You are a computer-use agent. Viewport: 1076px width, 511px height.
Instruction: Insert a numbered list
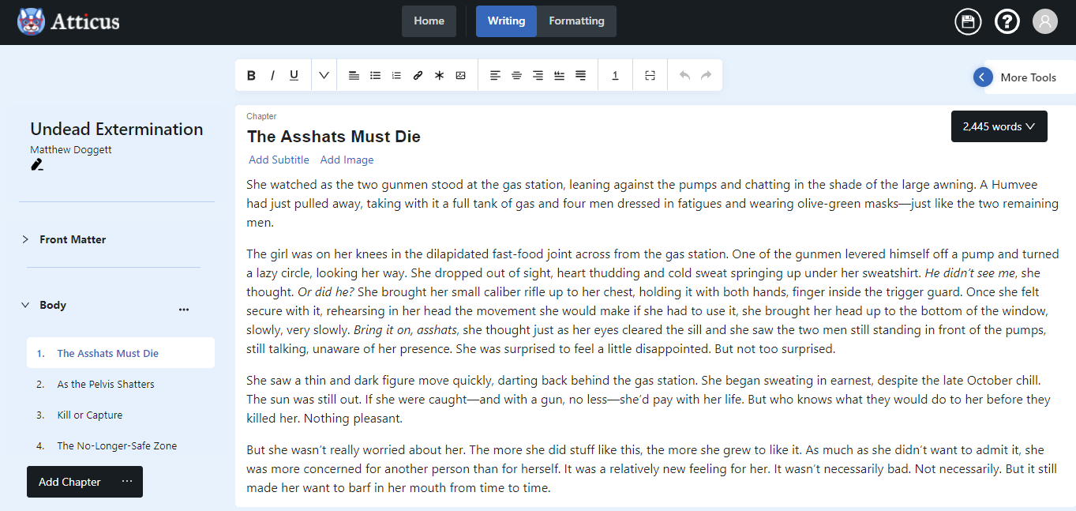click(396, 76)
